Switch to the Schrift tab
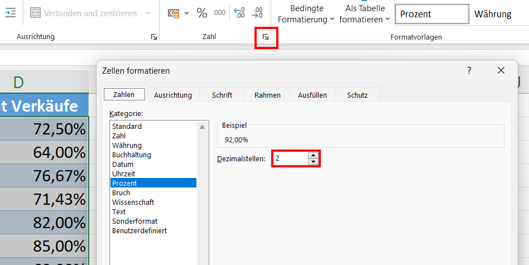This screenshot has width=529, height=265. pos(222,95)
